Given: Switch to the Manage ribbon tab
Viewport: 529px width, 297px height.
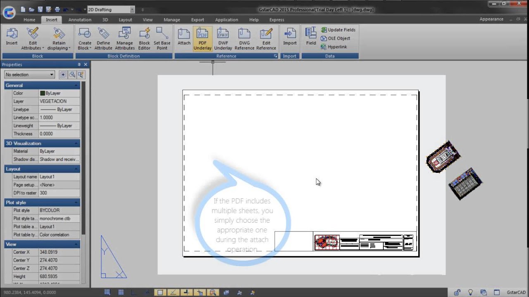Looking at the screenshot, I should (172, 20).
